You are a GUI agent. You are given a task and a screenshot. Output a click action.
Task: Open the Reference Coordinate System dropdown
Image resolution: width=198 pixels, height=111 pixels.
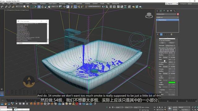(x=55, y=6)
